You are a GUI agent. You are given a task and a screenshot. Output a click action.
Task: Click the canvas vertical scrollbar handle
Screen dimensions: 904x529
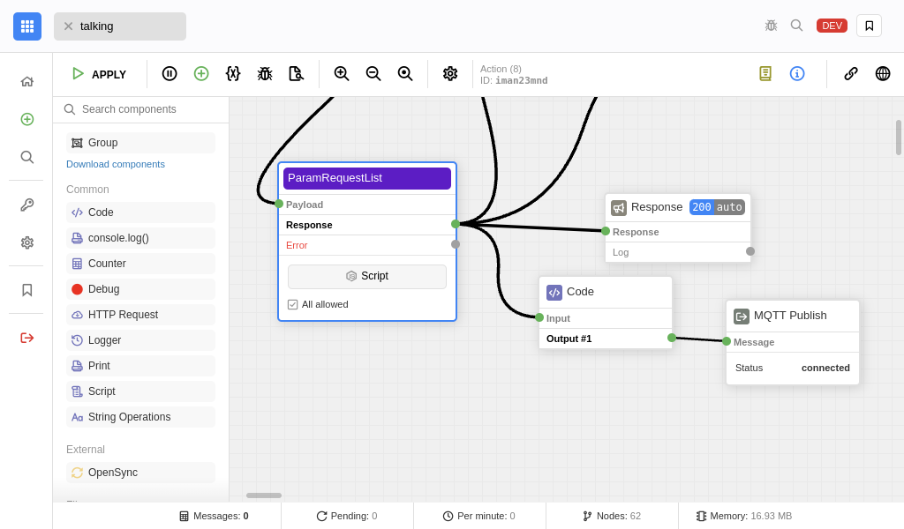point(899,138)
